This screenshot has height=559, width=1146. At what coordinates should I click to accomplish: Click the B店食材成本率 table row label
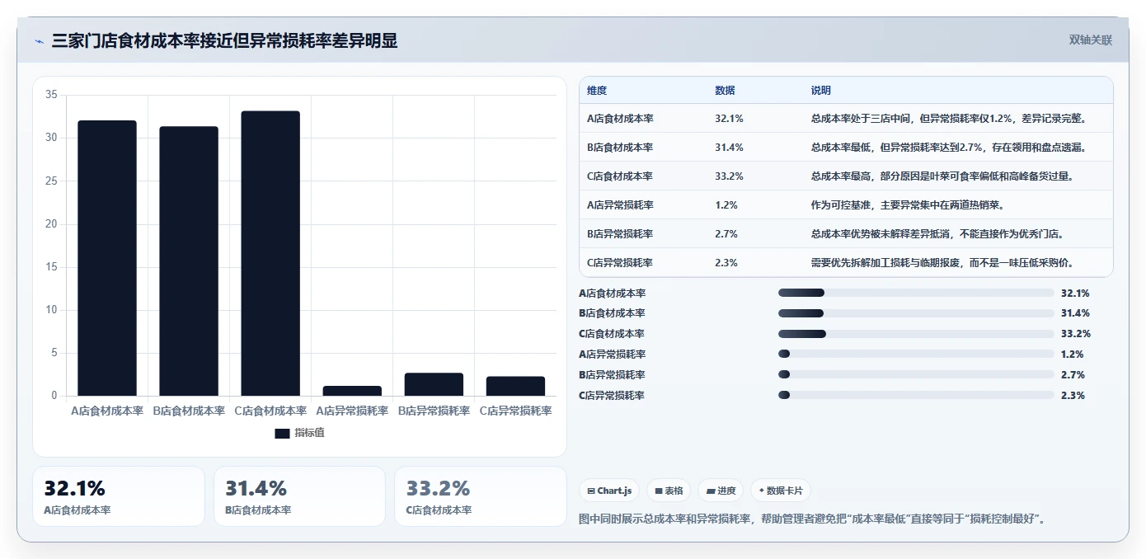tap(620, 148)
